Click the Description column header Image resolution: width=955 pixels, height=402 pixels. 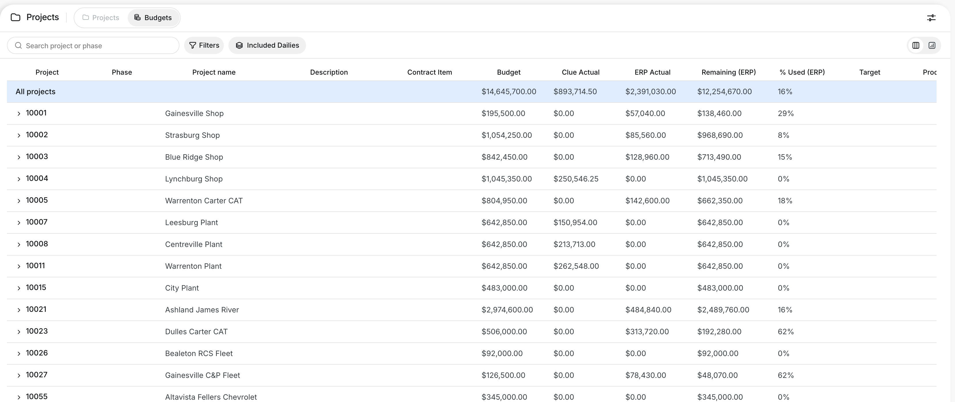click(x=329, y=72)
